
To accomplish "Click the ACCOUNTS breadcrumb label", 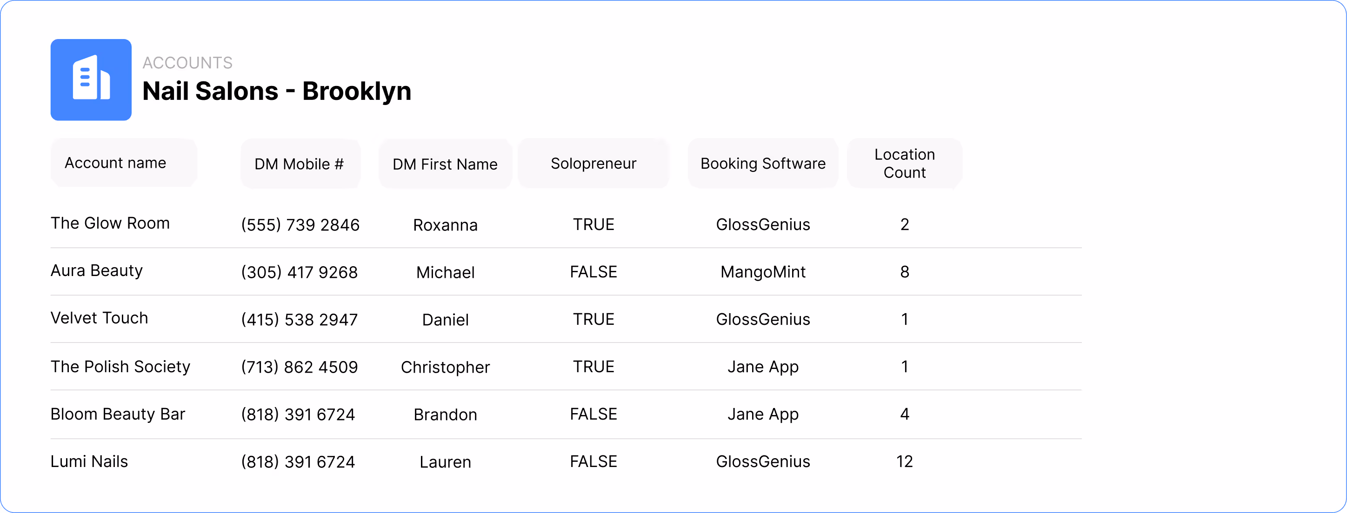I will 187,63.
